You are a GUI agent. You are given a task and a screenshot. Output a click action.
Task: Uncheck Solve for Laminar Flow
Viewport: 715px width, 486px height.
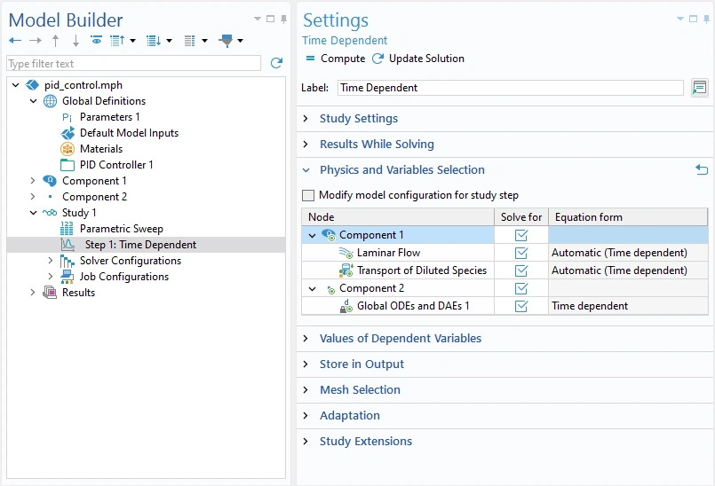[521, 253]
